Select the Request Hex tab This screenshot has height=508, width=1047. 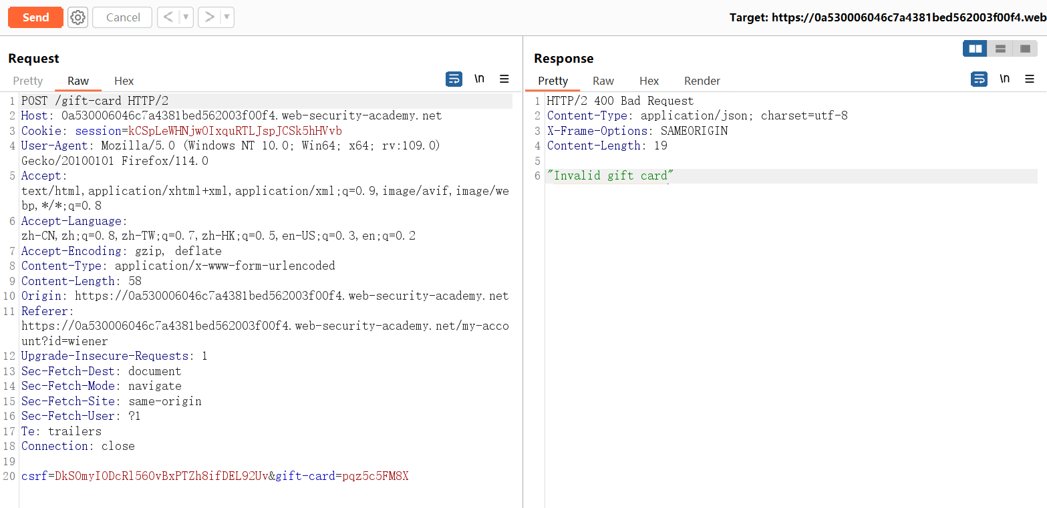(124, 81)
